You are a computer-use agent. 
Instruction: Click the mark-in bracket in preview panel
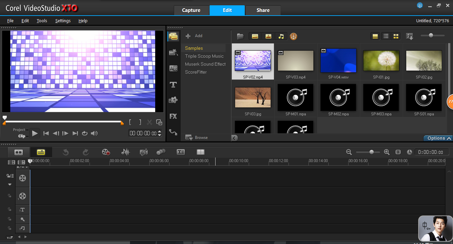pos(130,122)
